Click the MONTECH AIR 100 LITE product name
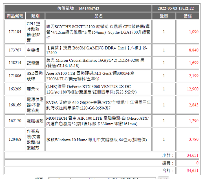This screenshot has height=179, width=203. pos(97,121)
